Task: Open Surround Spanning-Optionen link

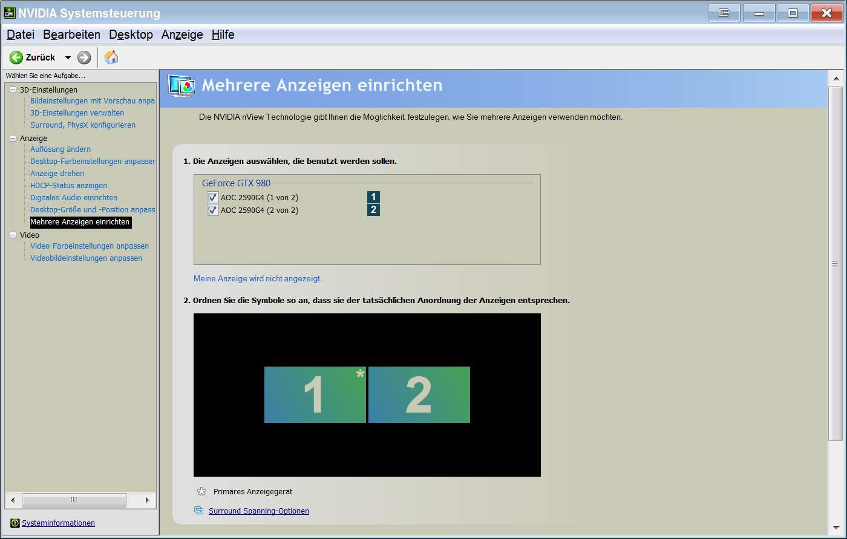Action: pos(259,511)
